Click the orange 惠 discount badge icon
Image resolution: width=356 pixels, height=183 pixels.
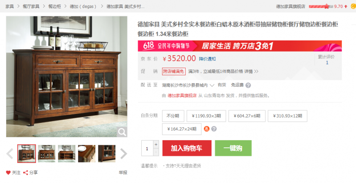click(206, 129)
